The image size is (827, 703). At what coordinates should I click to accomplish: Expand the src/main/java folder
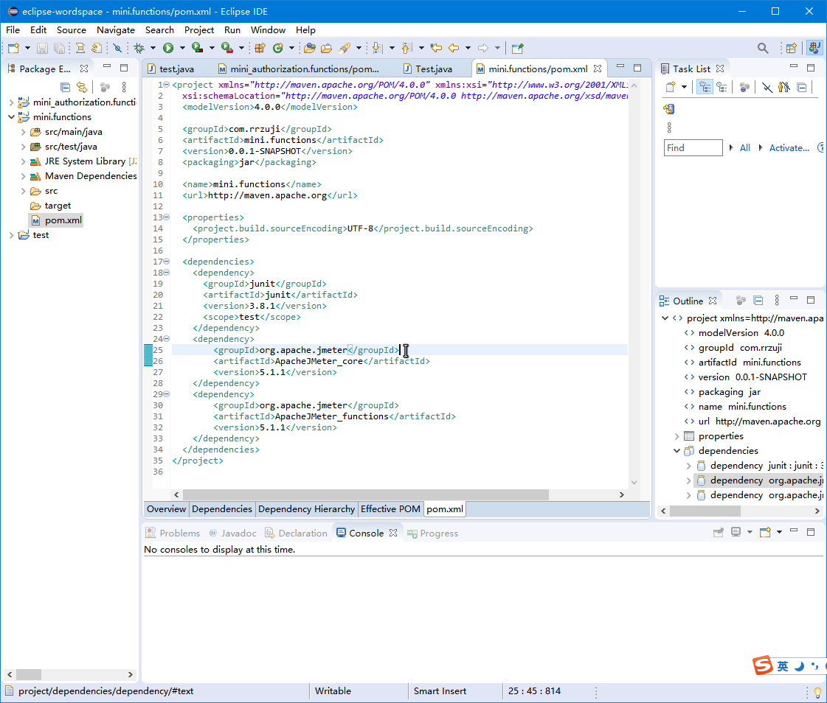point(24,132)
